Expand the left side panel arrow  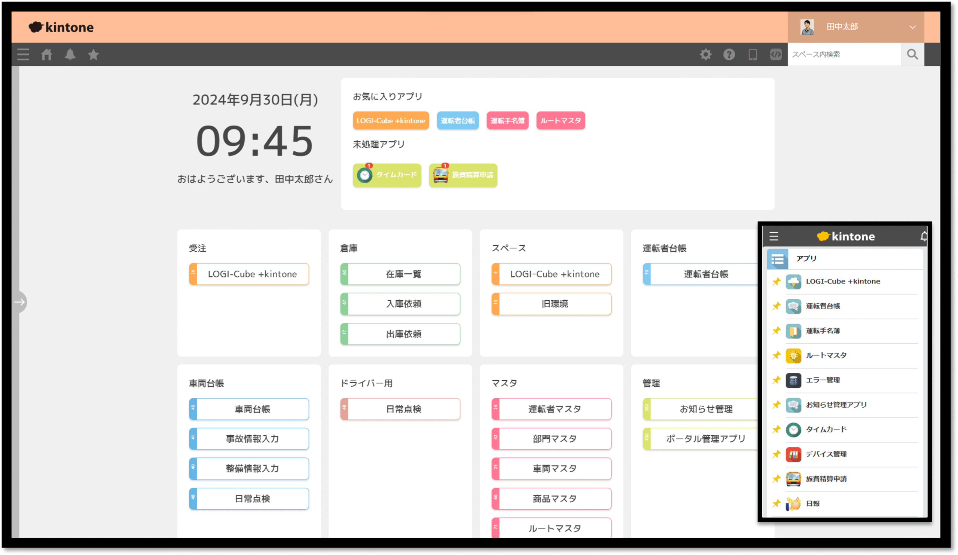click(19, 302)
